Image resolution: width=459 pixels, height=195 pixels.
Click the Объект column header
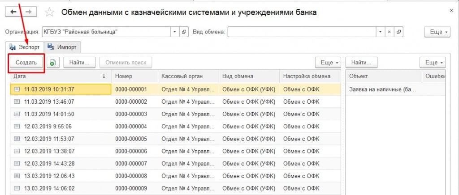(x=384, y=76)
